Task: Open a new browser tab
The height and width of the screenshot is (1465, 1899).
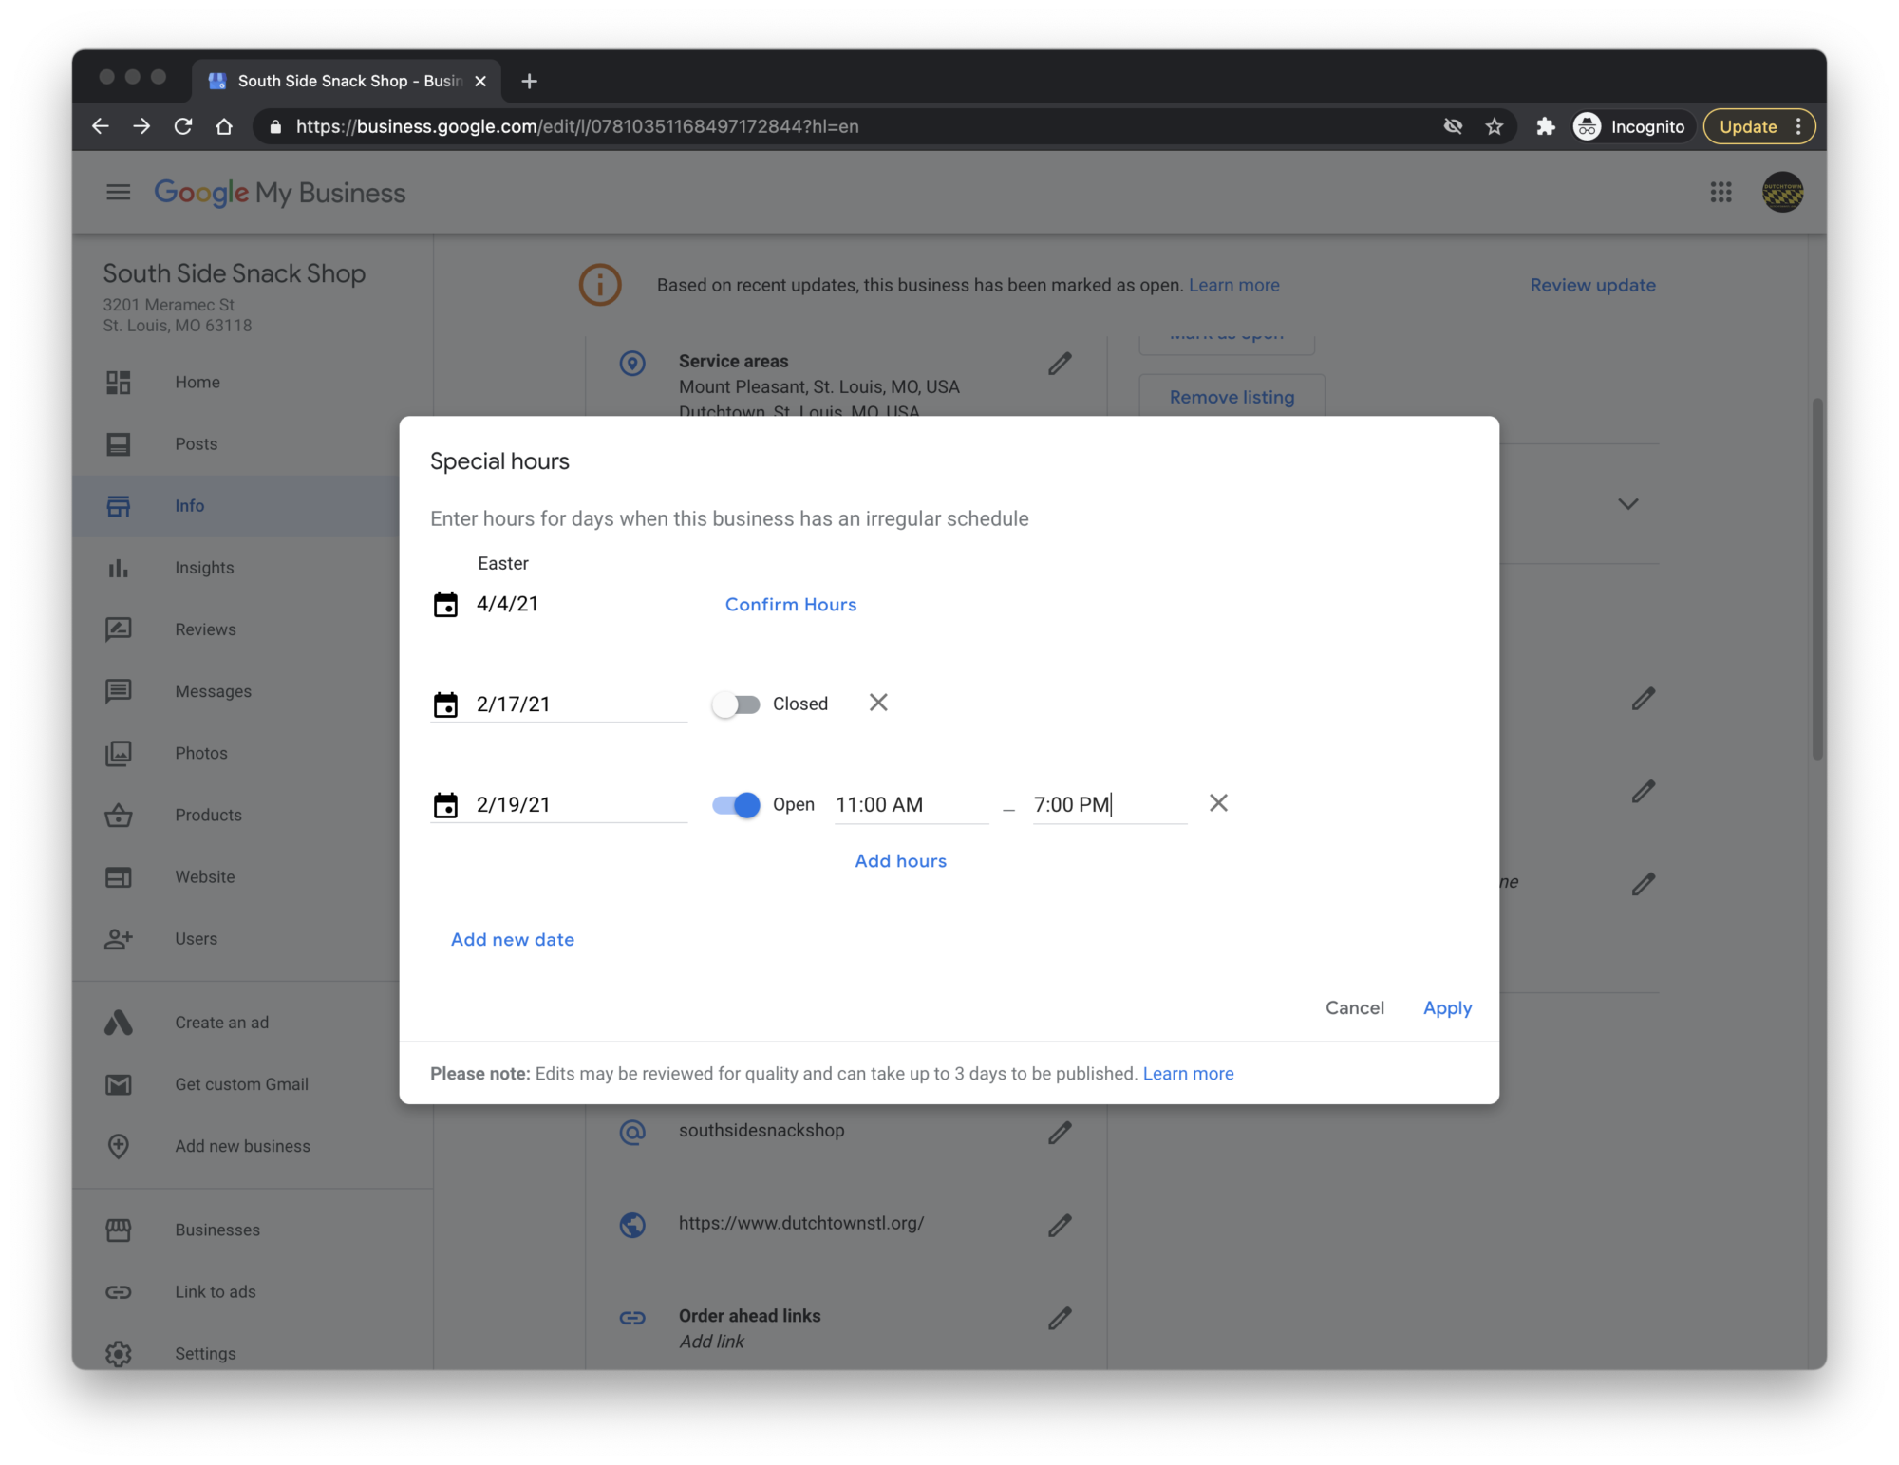Action: coord(530,82)
